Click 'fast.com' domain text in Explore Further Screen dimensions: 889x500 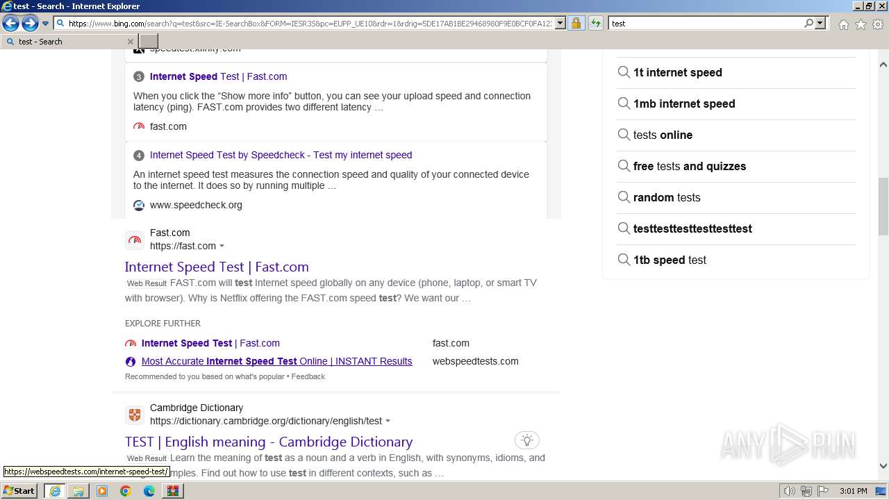[x=451, y=343]
